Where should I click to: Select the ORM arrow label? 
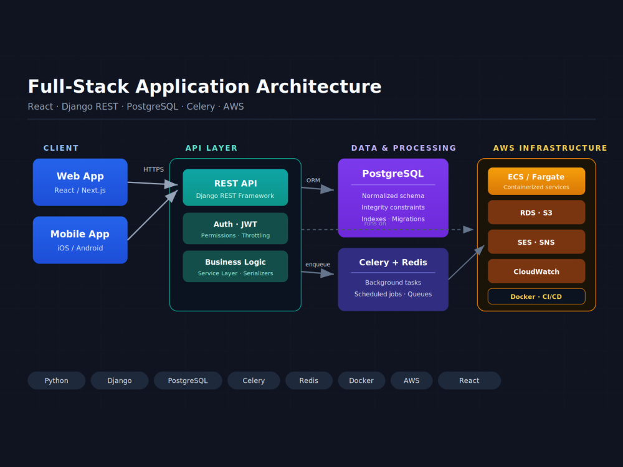313,181
